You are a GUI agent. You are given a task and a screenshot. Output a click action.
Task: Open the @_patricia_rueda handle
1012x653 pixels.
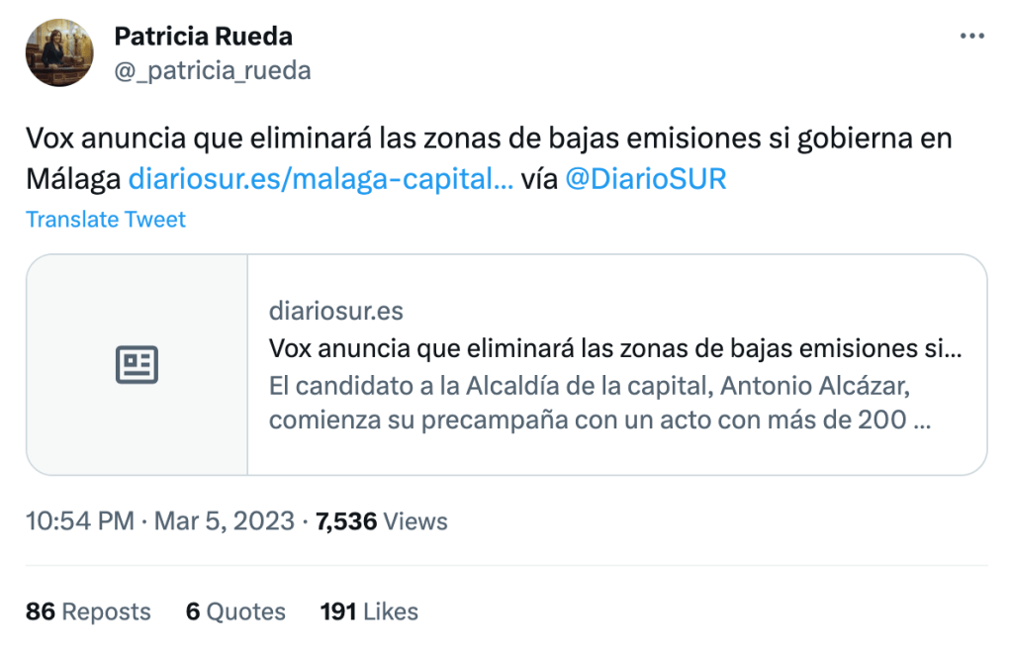coord(213,70)
